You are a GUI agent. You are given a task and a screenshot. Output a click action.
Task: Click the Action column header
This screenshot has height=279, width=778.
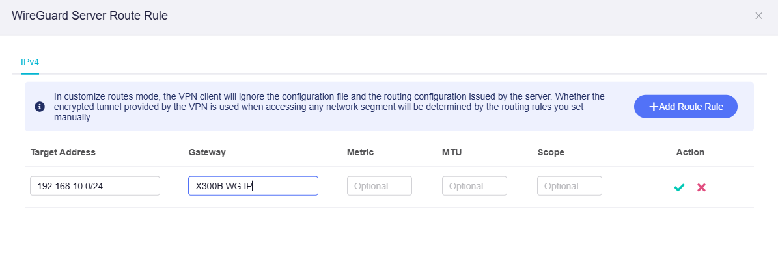pyautogui.click(x=690, y=152)
